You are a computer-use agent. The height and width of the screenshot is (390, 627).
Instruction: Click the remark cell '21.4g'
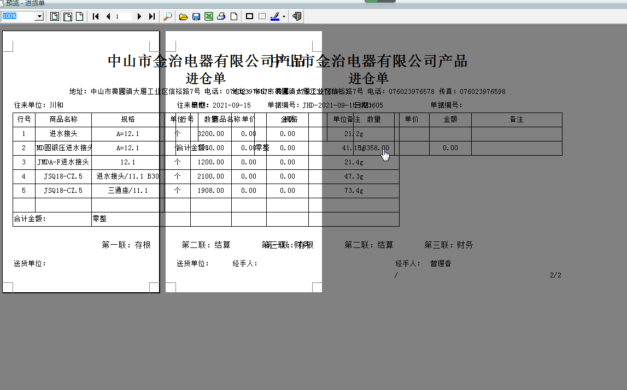coord(354,162)
